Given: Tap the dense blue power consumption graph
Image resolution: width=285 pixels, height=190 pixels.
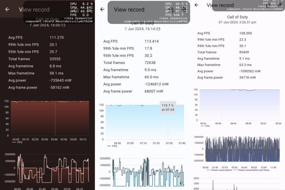Looking at the screenshot, I should 242,149.
